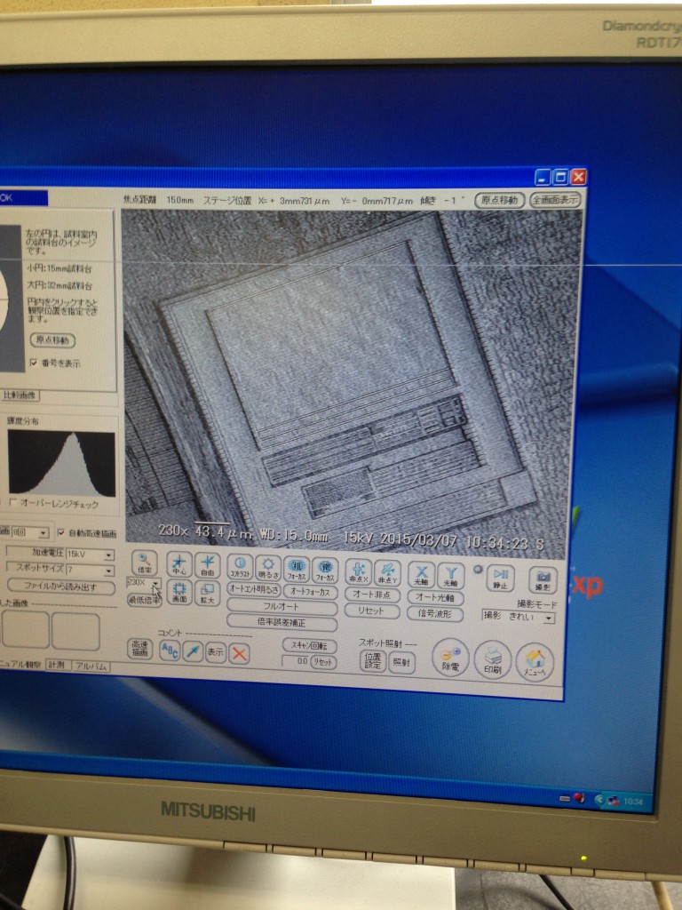Open the 8回 count dropdown
Image resolution: width=682 pixels, height=910 pixels.
click(x=29, y=532)
